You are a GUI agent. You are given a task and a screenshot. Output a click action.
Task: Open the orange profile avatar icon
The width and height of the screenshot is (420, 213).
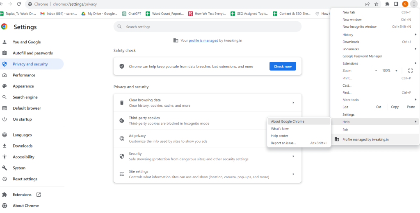[x=405, y=4]
